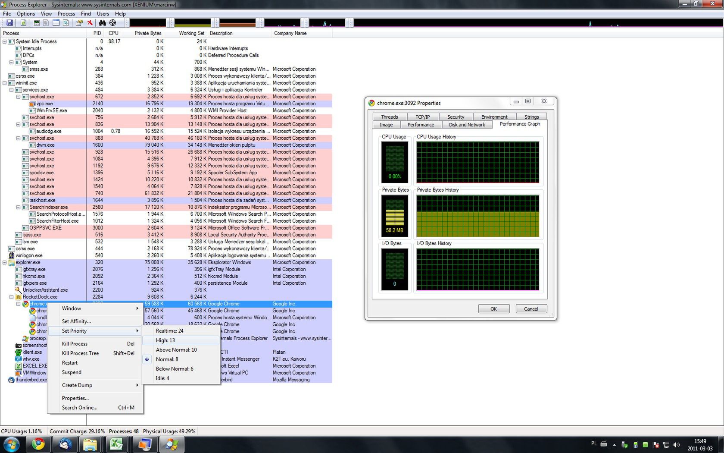724x453 pixels.
Task: Choose Kill Process from context menu
Action: click(x=95, y=344)
